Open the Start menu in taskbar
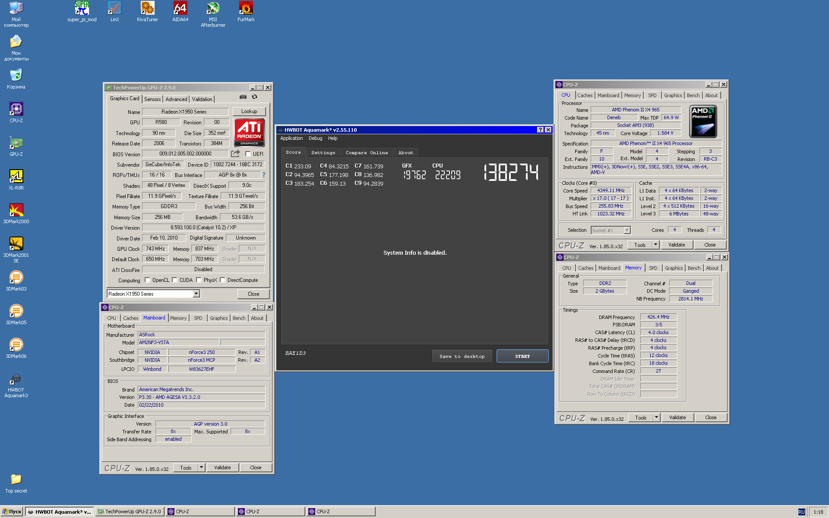Screen dimensions: 829x518 point(12,512)
